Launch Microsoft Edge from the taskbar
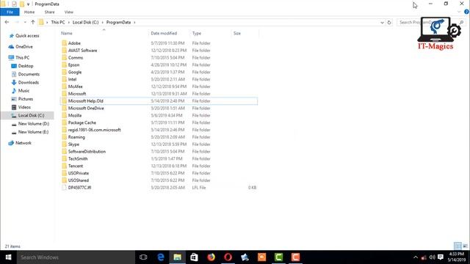Image resolution: width=470 pixels, height=264 pixels. [x=160, y=257]
